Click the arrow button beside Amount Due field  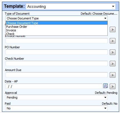click(x=112, y=75)
